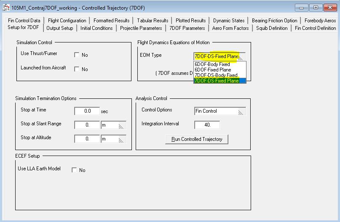Enable the Launched from Aircraft checkbox
The width and height of the screenshot is (340, 222).
point(77,69)
